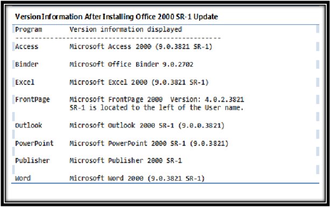Click the Word row label
Image resolution: width=331 pixels, height=207 pixels.
point(23,179)
